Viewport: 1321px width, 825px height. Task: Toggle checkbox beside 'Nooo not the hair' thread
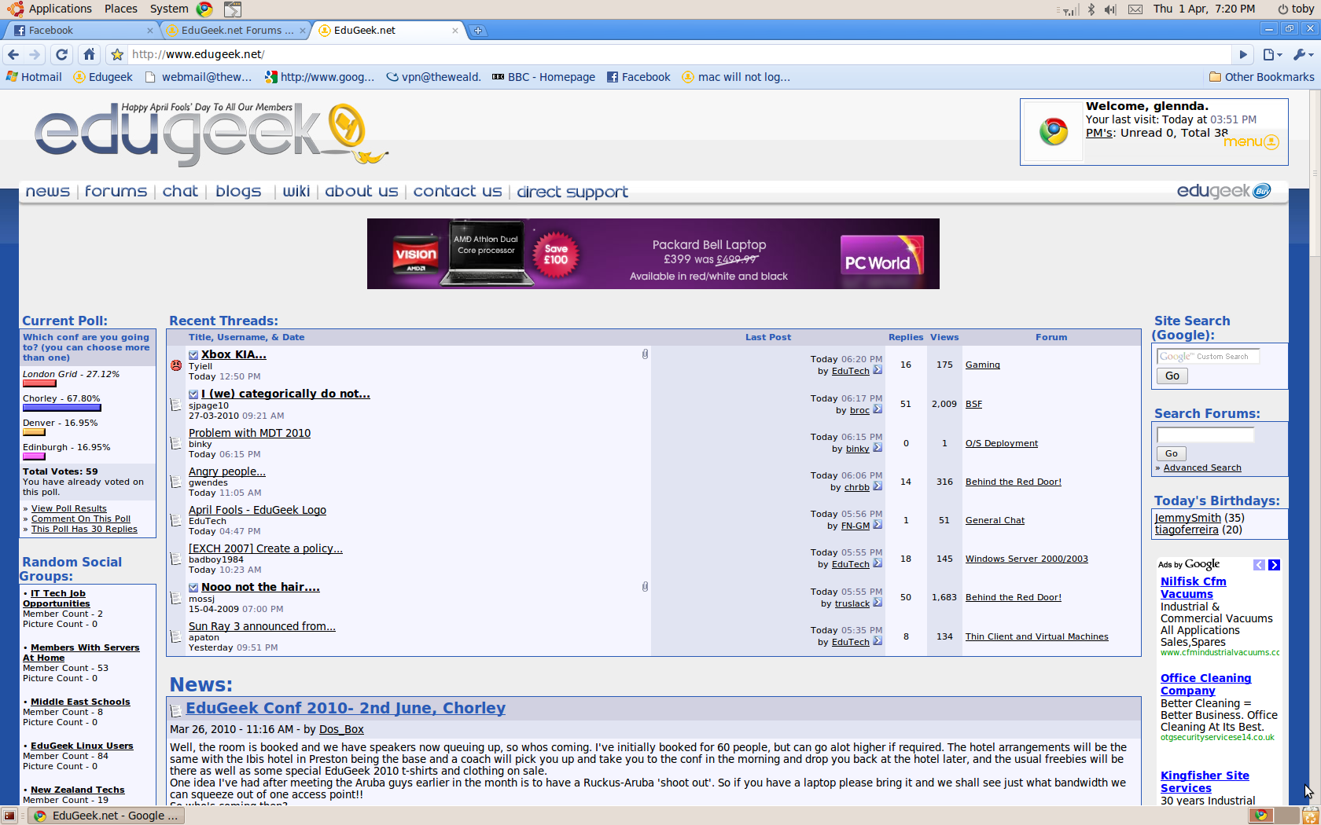point(193,588)
